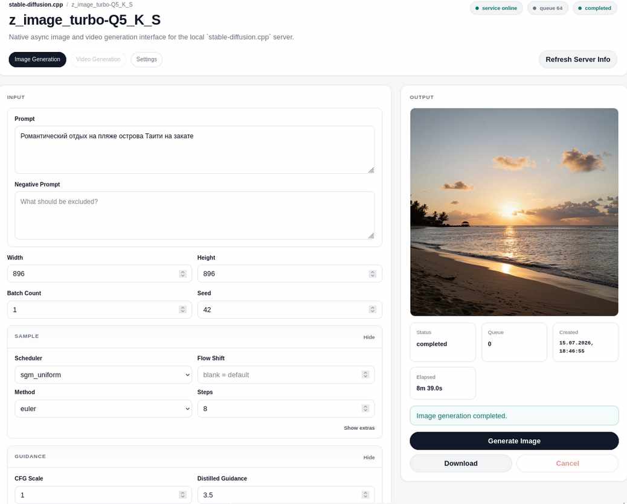Show extras in the Sample section
Screen dimensions: 627x504
pyautogui.click(x=359, y=428)
